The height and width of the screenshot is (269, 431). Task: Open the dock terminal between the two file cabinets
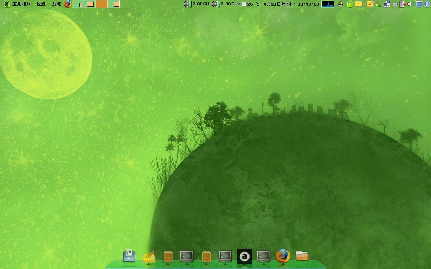pyautogui.click(x=187, y=256)
